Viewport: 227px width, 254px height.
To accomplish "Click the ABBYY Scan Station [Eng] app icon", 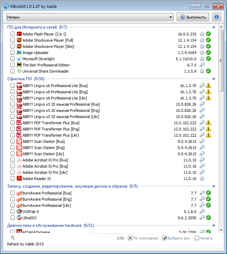I will [19, 148].
